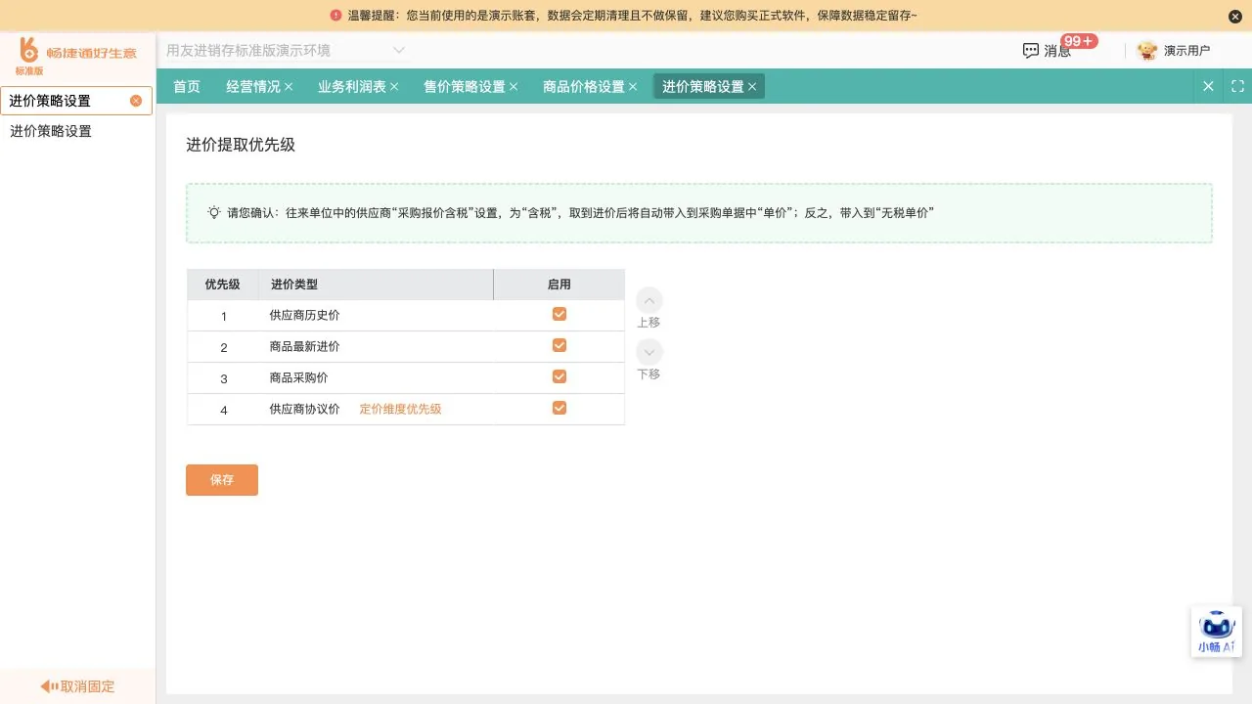The width and height of the screenshot is (1252, 704).
Task: Move selected row down with 下移 arrow
Action: (648, 353)
